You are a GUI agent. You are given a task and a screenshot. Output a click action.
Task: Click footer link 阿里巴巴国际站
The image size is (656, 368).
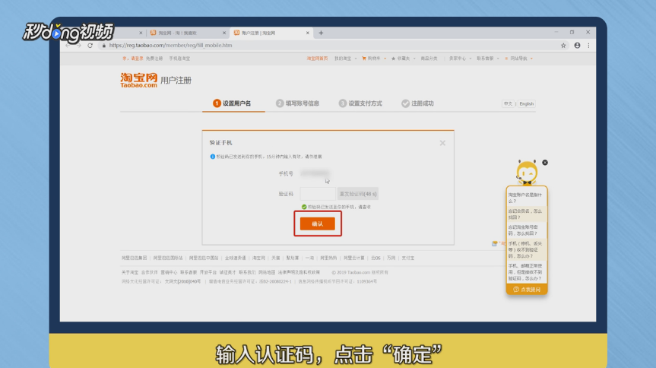(168, 258)
